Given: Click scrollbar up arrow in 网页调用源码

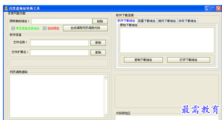Looking at the screenshot, I should tap(105, 77).
